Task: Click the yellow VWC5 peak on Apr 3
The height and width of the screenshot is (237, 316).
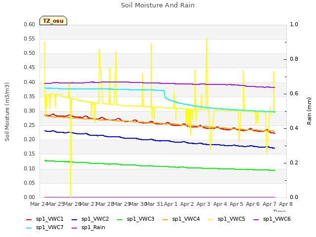Action: tap(207, 39)
